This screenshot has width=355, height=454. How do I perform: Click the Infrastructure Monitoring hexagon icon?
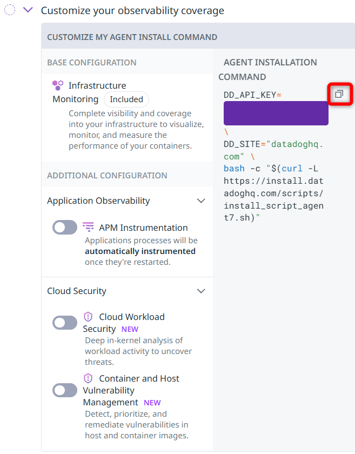coord(58,85)
